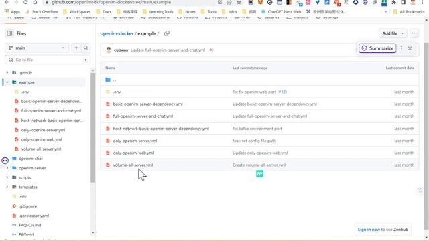429x241 pixels.
Task: Expand the templates folder chevron
Action: 7,187
